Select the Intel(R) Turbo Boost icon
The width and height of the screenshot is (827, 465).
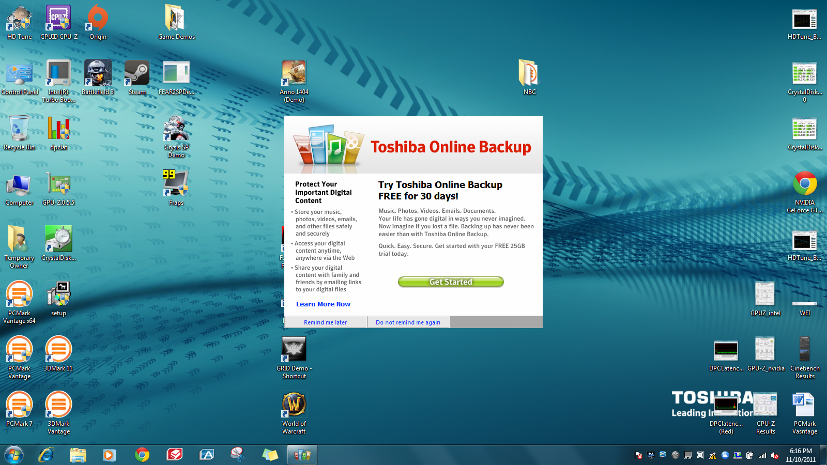click(58, 81)
